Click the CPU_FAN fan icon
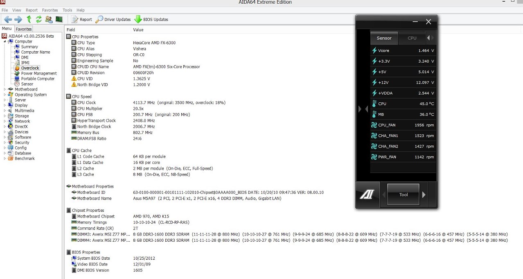This screenshot has height=279, width=523. click(x=374, y=125)
